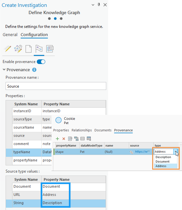The width and height of the screenshot is (182, 210).
Task: Pin the Create Investigation pane
Action: [99, 5]
